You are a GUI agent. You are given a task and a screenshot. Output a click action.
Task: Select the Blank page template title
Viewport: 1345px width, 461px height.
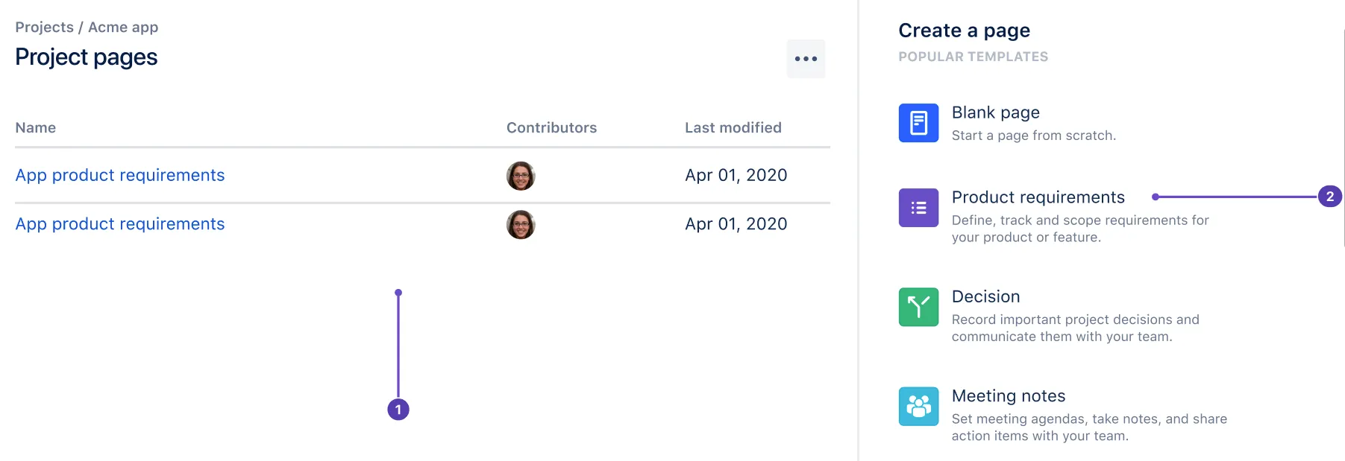[996, 112]
